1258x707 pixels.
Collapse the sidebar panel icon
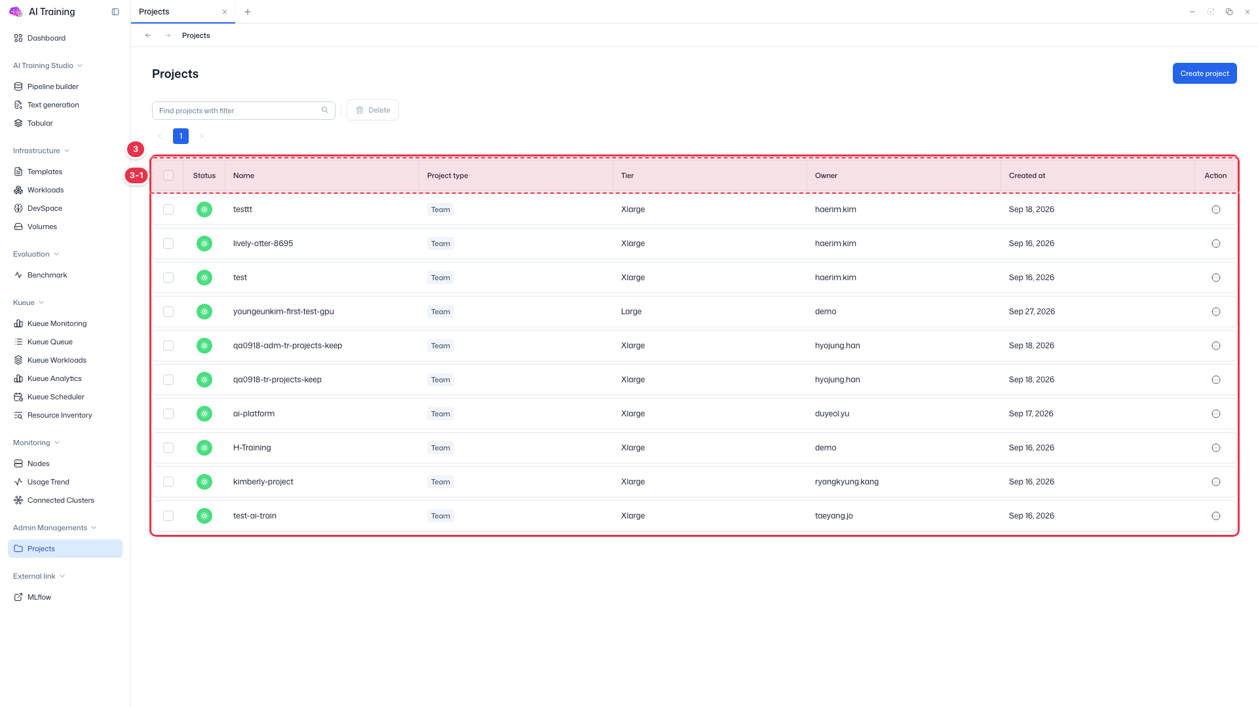coord(115,12)
